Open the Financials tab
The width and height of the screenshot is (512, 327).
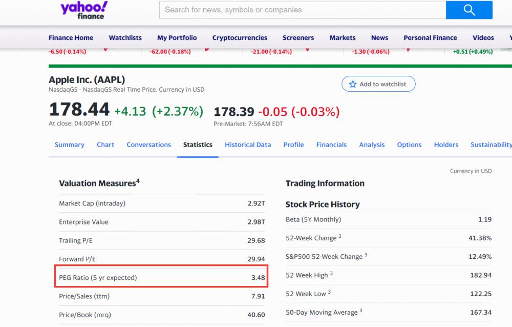click(x=331, y=145)
